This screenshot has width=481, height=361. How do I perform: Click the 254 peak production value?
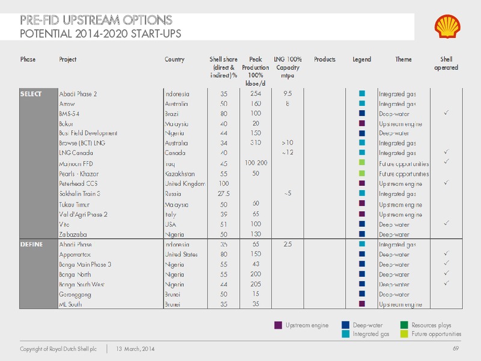(255, 93)
